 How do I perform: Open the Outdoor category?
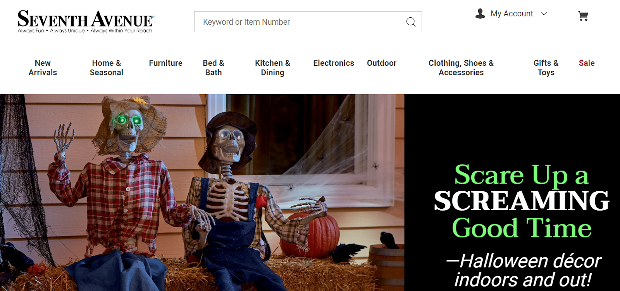pos(382,63)
